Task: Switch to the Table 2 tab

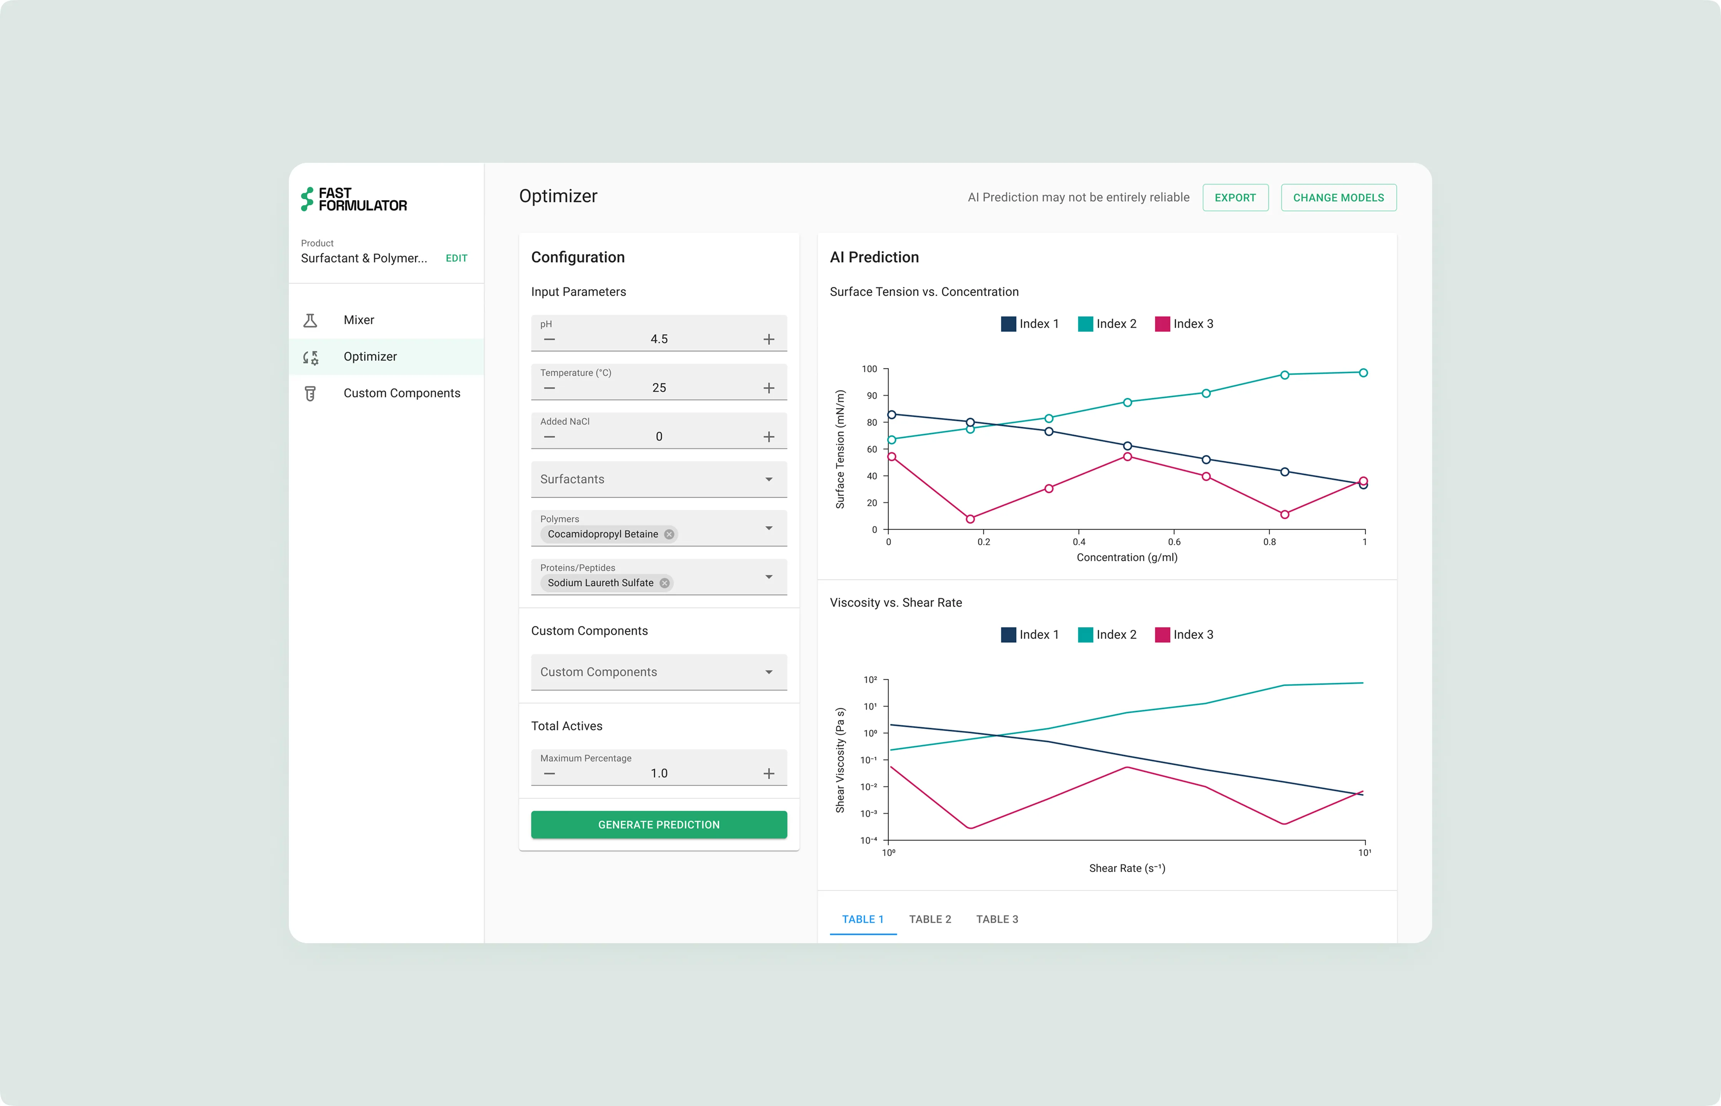Action: click(929, 919)
